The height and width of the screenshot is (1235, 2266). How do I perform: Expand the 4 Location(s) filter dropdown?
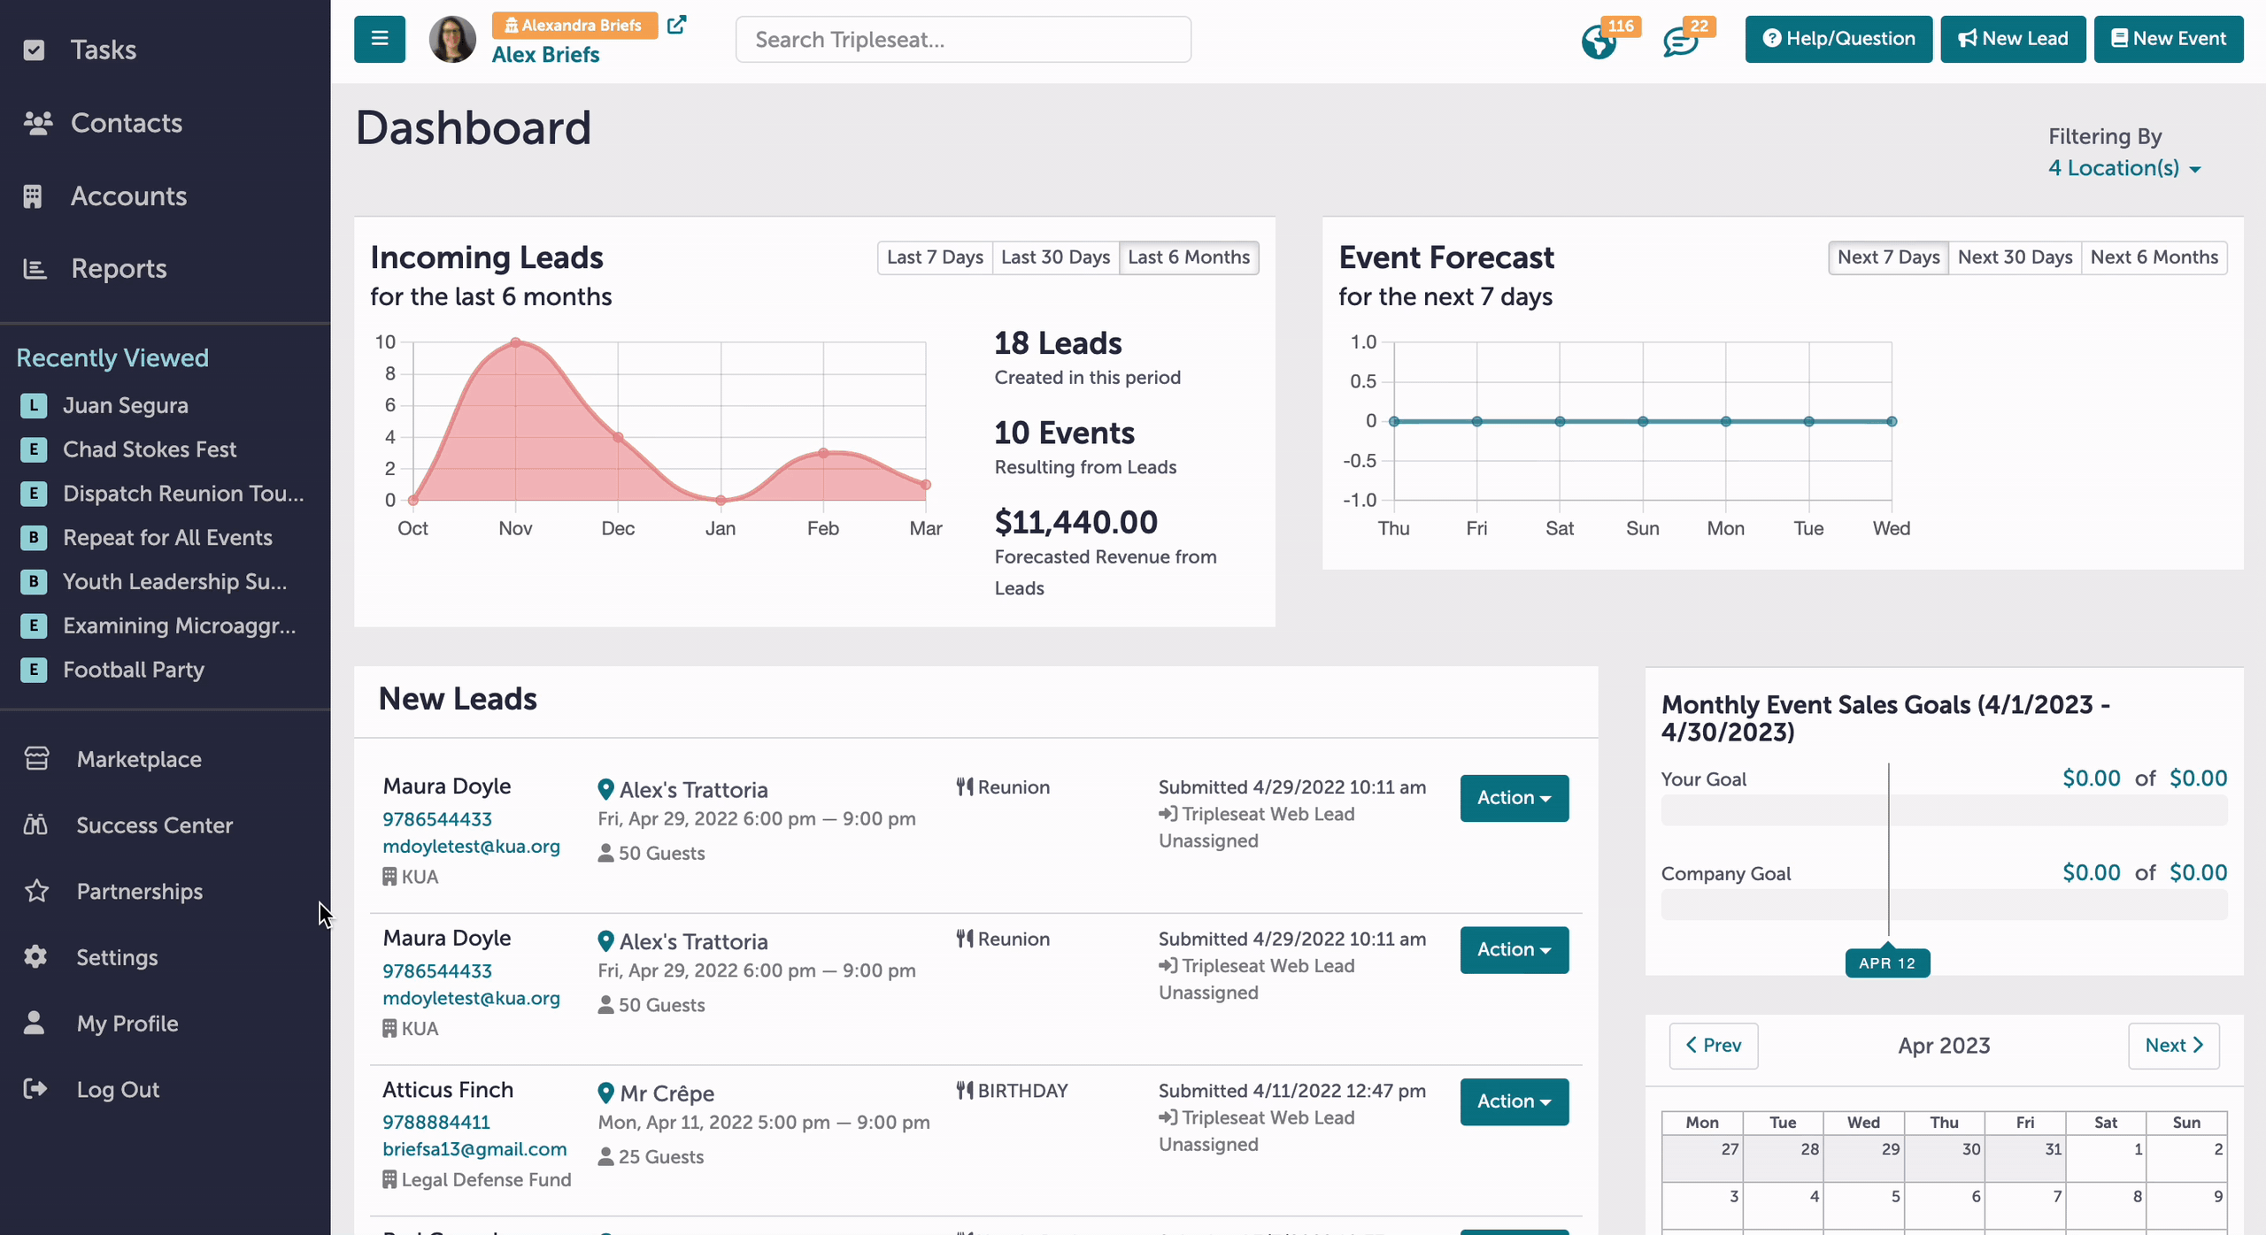(x=2124, y=168)
